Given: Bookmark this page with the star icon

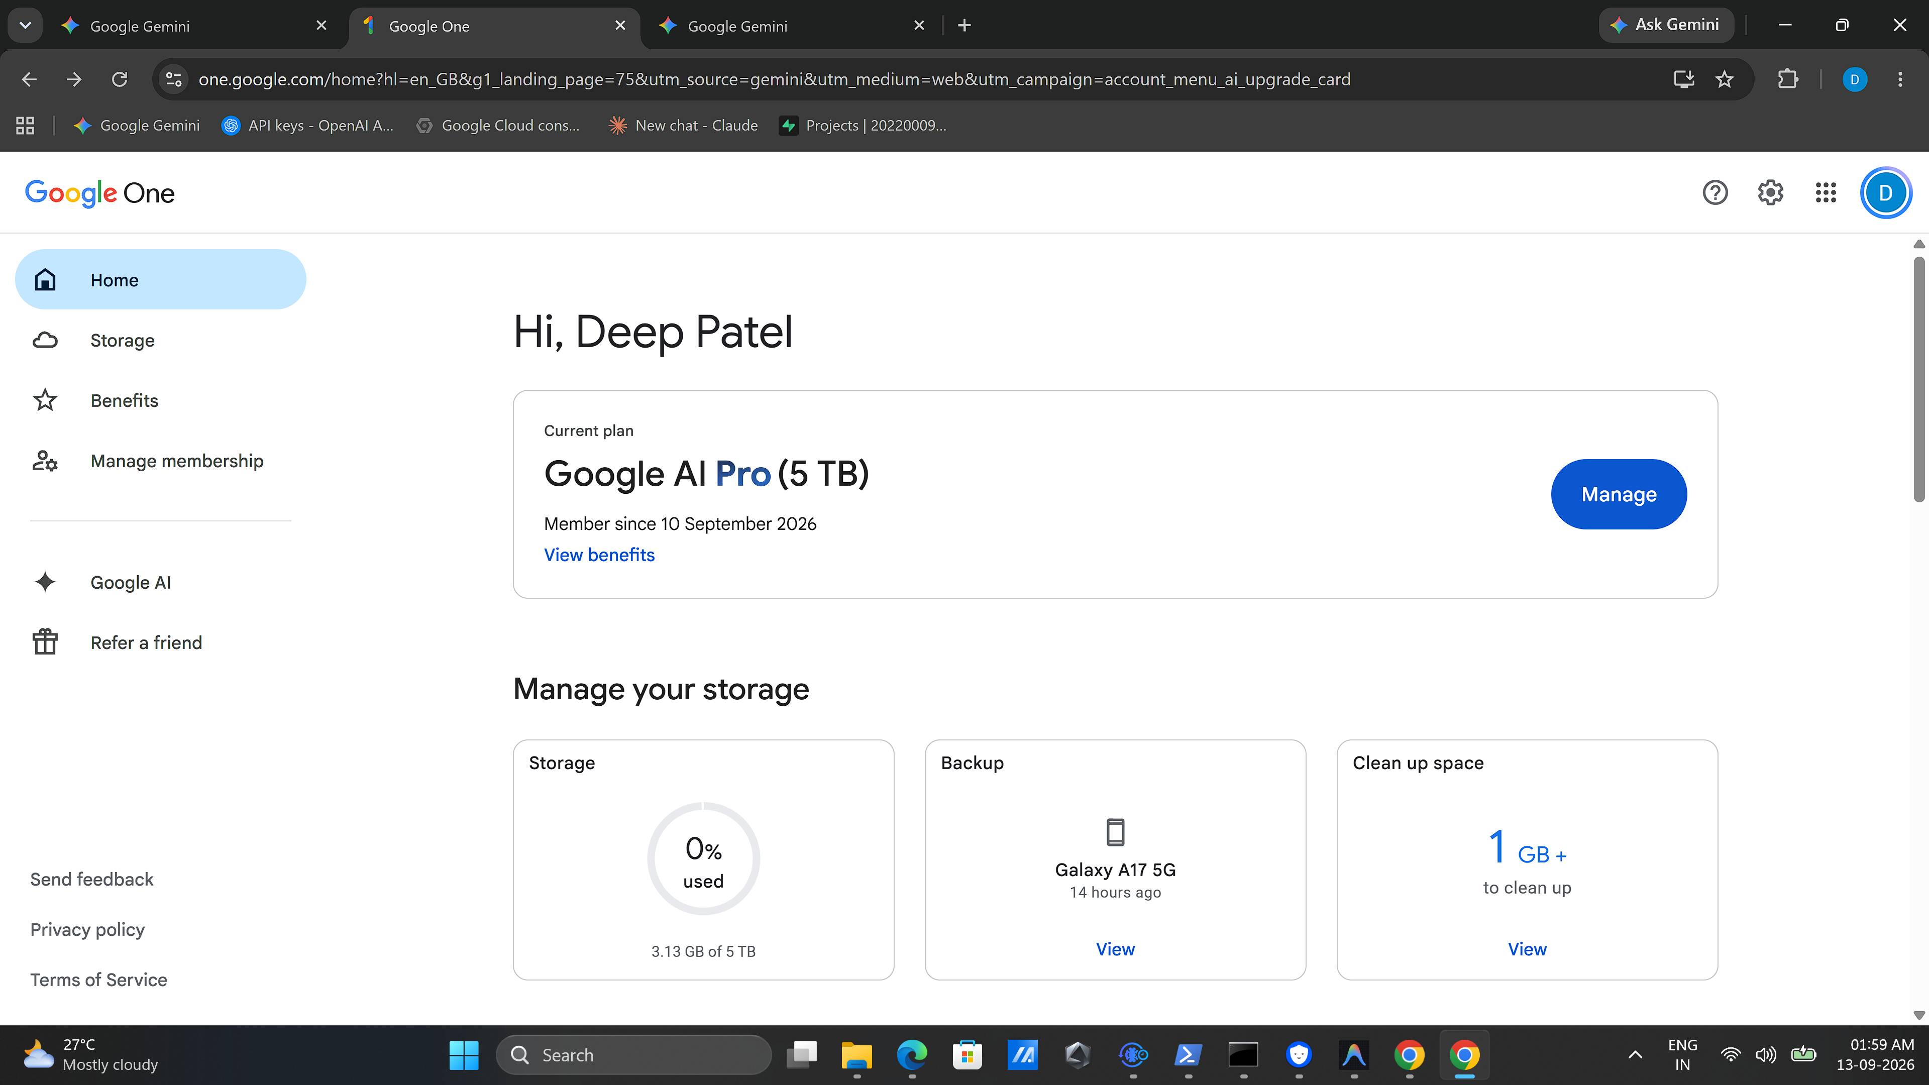Looking at the screenshot, I should [x=1725, y=79].
